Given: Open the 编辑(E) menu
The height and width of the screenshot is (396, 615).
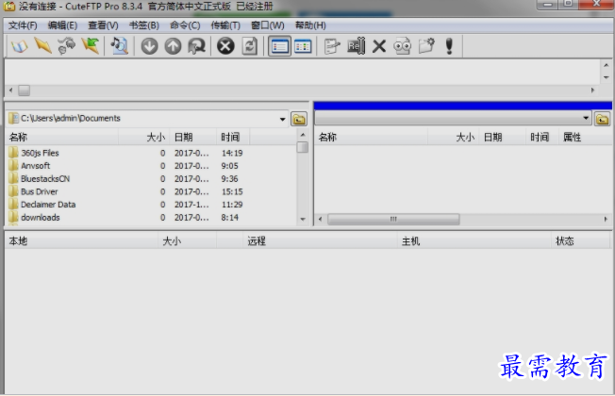Looking at the screenshot, I should [x=62, y=25].
